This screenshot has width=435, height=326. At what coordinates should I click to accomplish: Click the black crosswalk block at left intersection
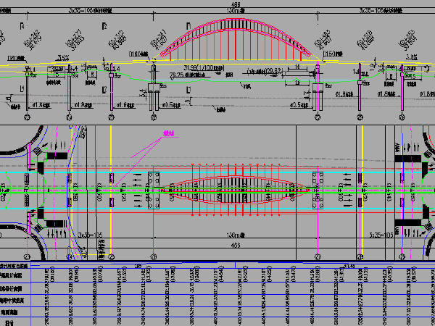click(57, 156)
